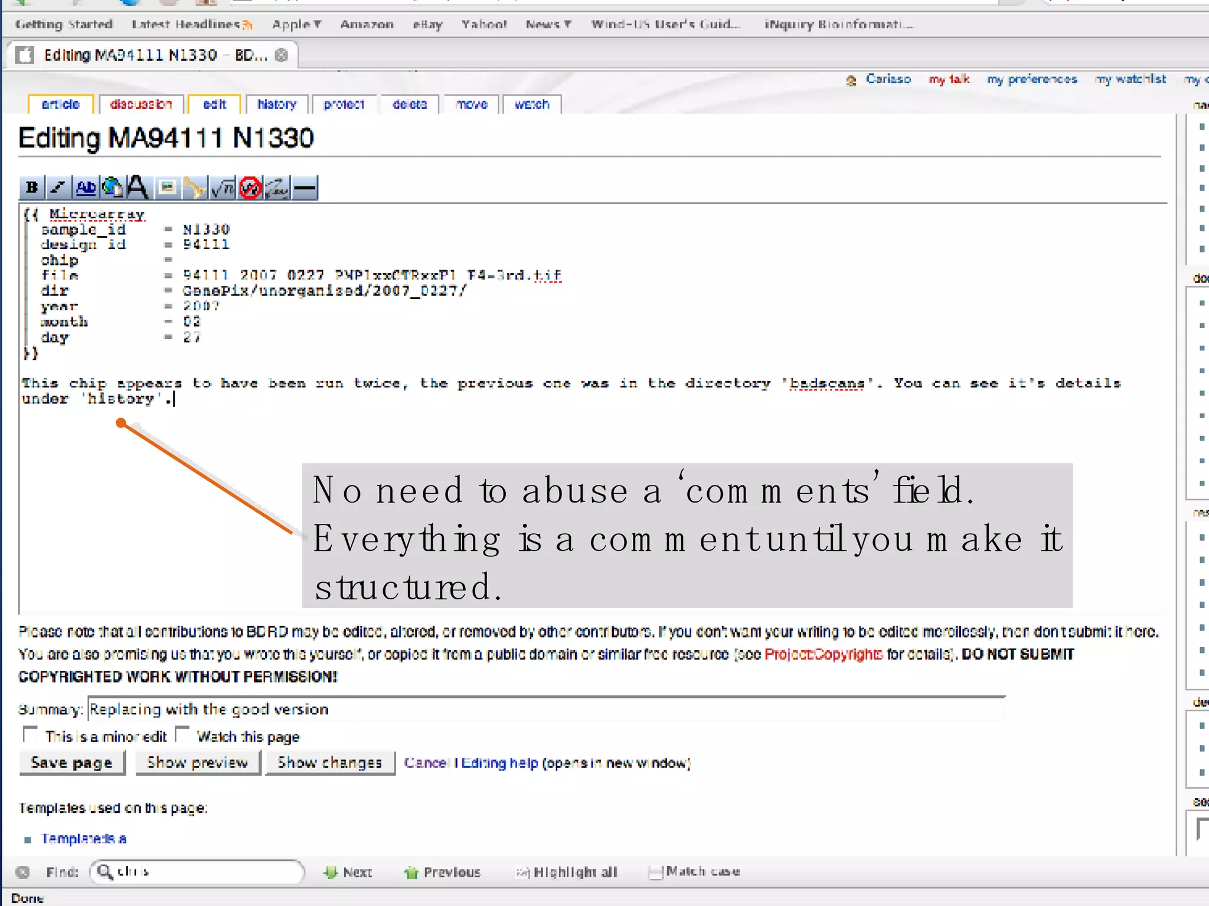The height and width of the screenshot is (906, 1209).
Task: Open Template:ds a link
Action: click(84, 839)
